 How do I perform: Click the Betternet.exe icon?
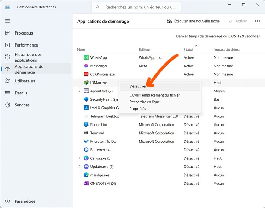[x=86, y=149]
